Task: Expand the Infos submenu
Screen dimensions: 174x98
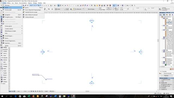Action: [x=13, y=33]
